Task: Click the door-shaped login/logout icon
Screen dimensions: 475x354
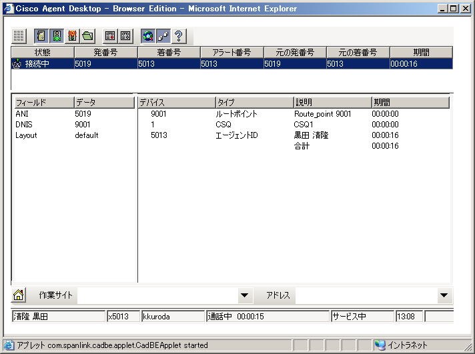Action: click(41, 36)
